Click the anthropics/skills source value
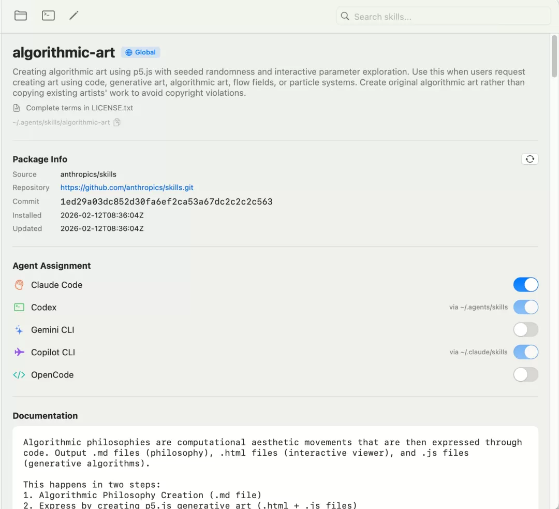 pos(89,174)
